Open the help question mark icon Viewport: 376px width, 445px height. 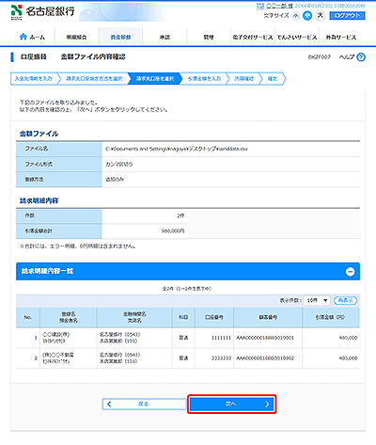tap(361, 57)
